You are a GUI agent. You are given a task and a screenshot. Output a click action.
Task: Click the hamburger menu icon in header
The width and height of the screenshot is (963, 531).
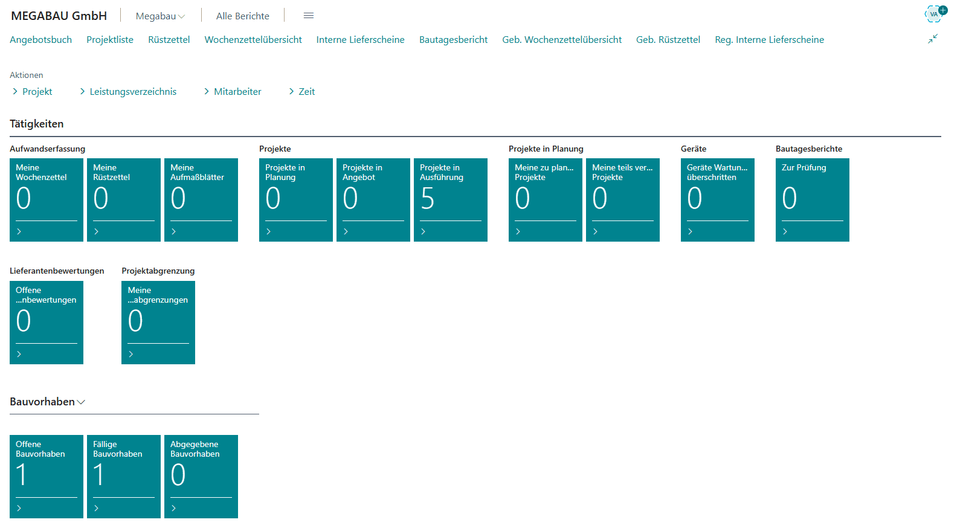[309, 16]
